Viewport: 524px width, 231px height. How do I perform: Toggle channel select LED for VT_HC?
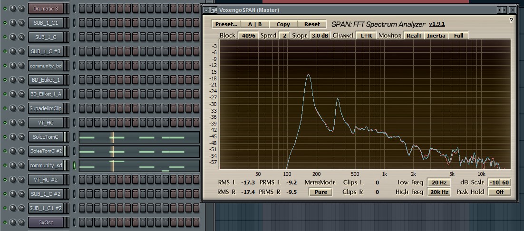(74, 123)
